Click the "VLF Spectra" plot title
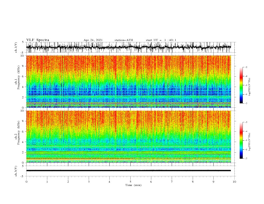 pyautogui.click(x=38, y=40)
